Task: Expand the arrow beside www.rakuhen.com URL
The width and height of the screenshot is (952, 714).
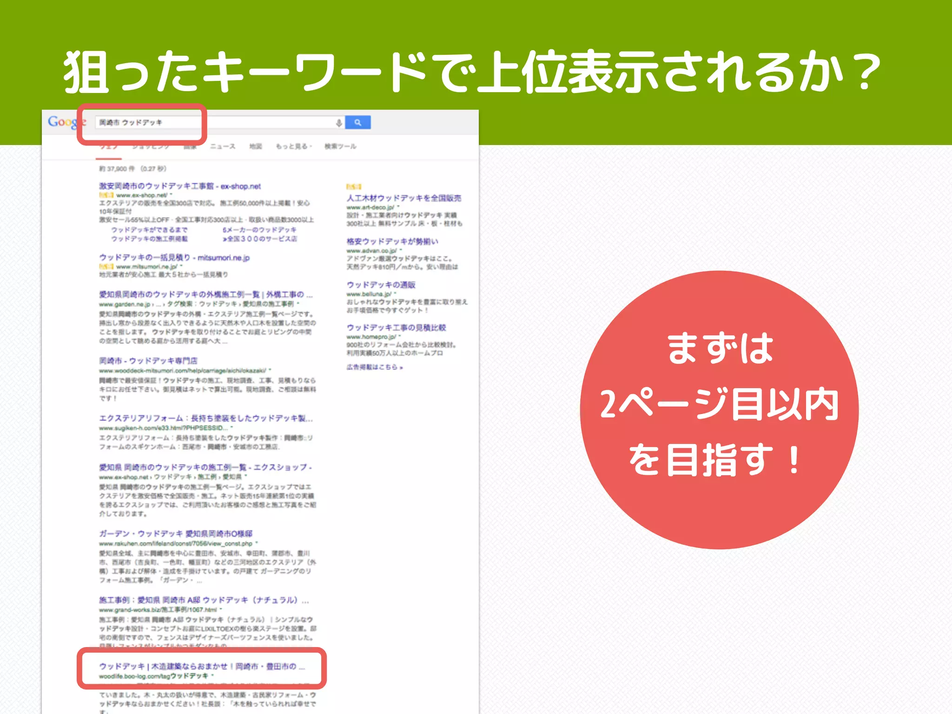Action: tap(257, 543)
